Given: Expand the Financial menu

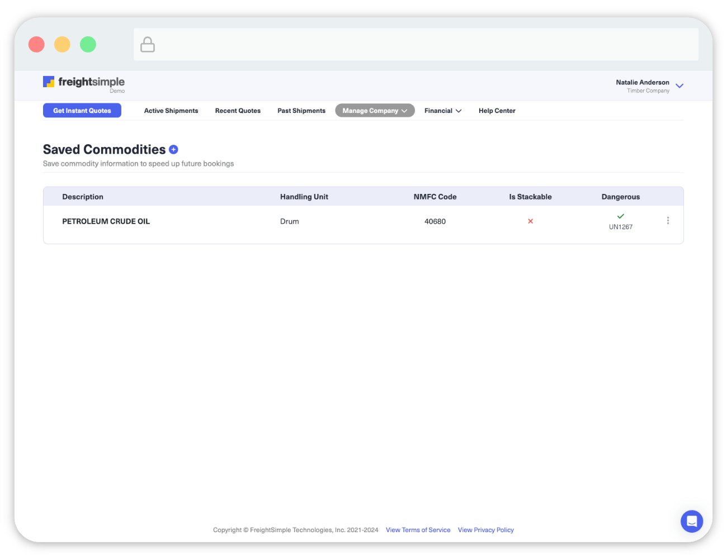Looking at the screenshot, I should [x=442, y=111].
